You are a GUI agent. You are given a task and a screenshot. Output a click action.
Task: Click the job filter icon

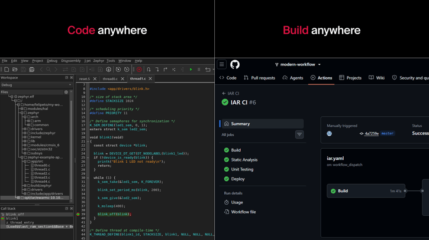click(299, 134)
